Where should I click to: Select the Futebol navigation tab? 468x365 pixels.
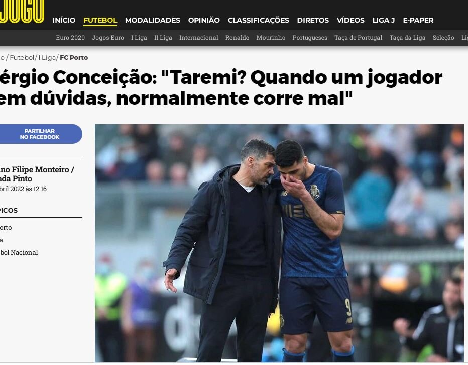coord(100,20)
